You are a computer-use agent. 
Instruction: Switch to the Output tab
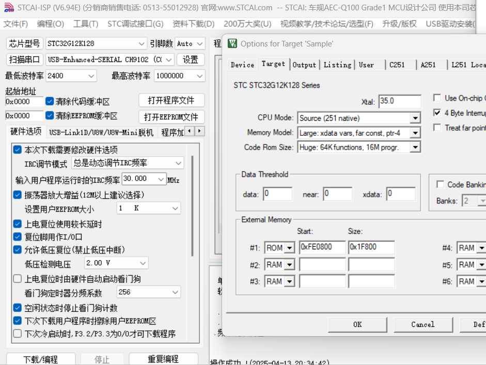click(304, 65)
